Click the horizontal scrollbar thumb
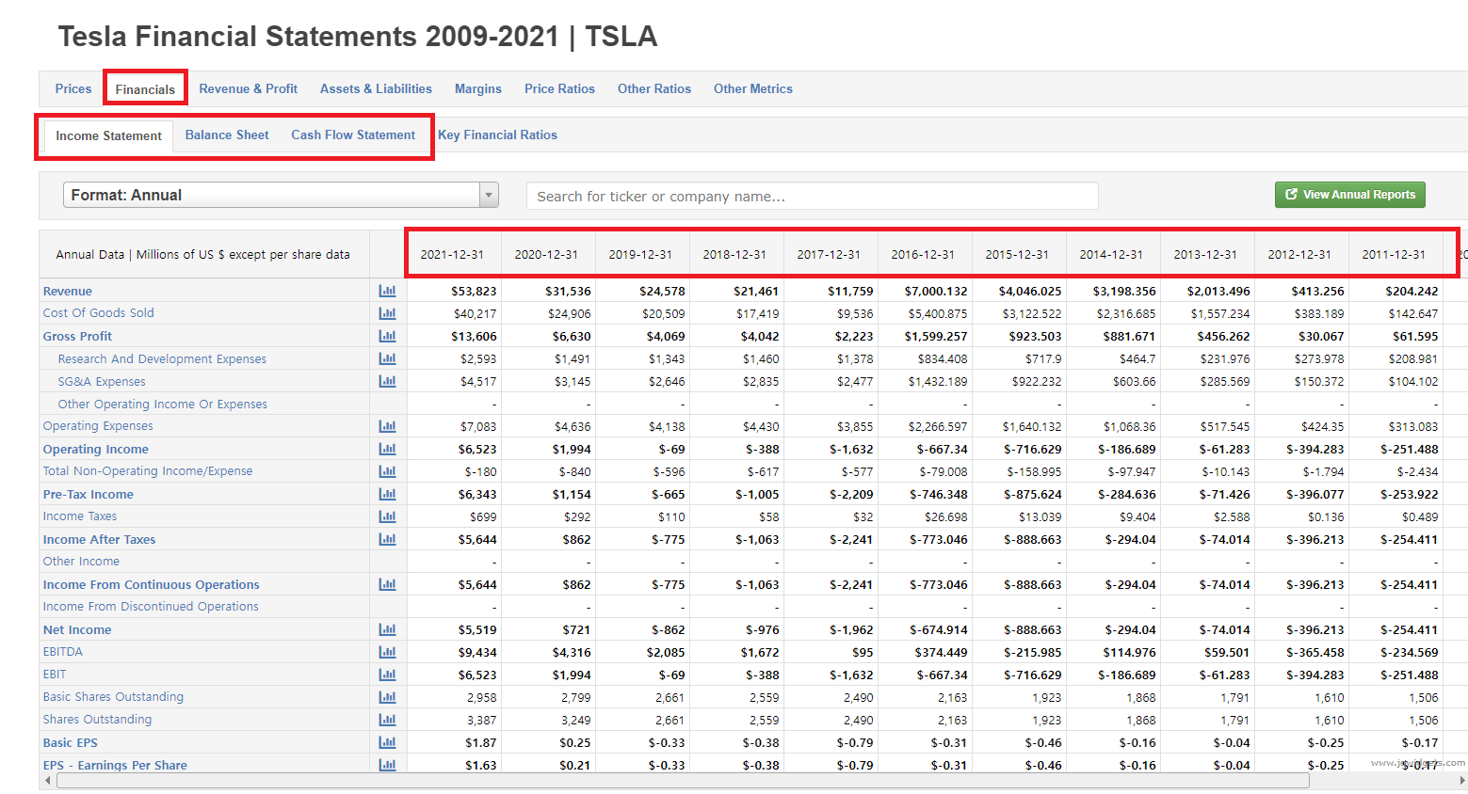Screen dimensions: 1468x794 pos(683,781)
